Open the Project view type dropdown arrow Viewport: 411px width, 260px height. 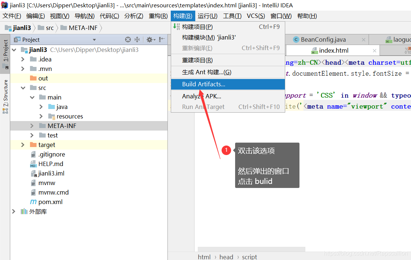coord(94,40)
